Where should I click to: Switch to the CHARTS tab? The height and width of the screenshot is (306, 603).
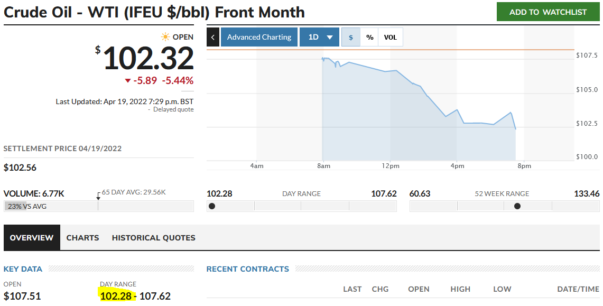(x=82, y=238)
